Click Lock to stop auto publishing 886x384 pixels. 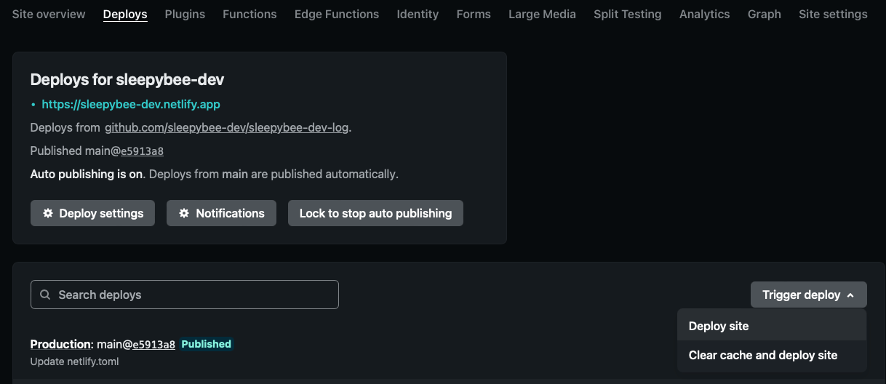coord(375,213)
